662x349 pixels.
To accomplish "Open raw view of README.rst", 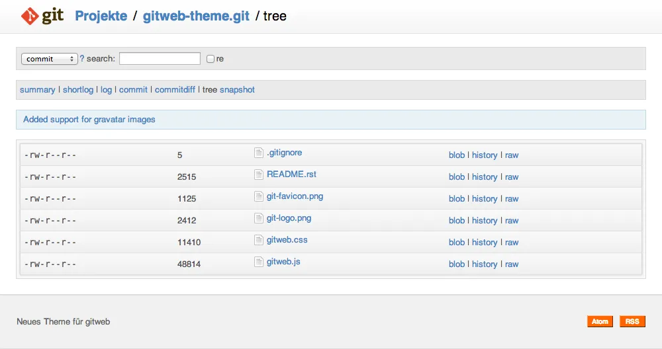I will point(512,177).
